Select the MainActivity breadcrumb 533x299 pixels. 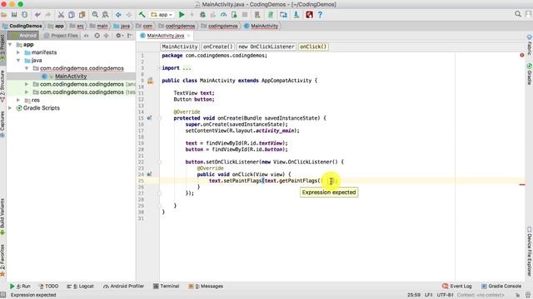[x=264, y=26]
